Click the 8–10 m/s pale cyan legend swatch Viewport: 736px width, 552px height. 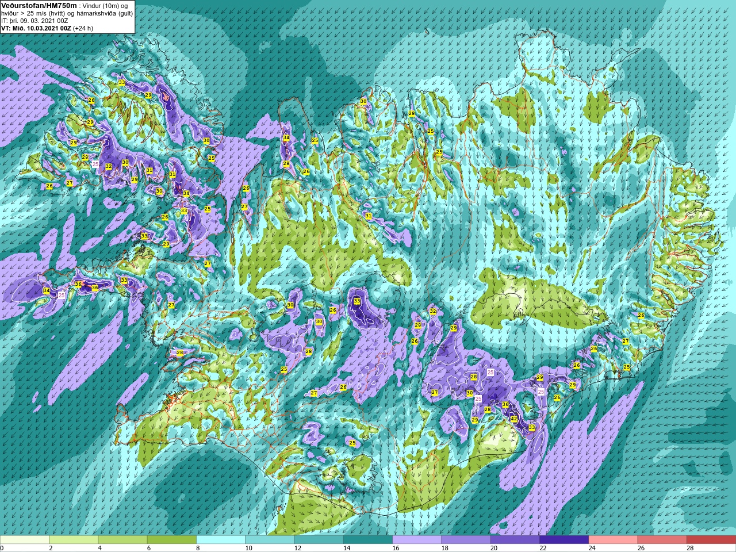pos(221,540)
